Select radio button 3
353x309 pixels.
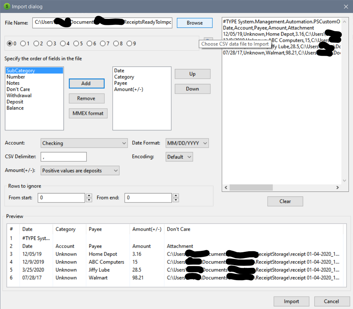tap(50, 43)
